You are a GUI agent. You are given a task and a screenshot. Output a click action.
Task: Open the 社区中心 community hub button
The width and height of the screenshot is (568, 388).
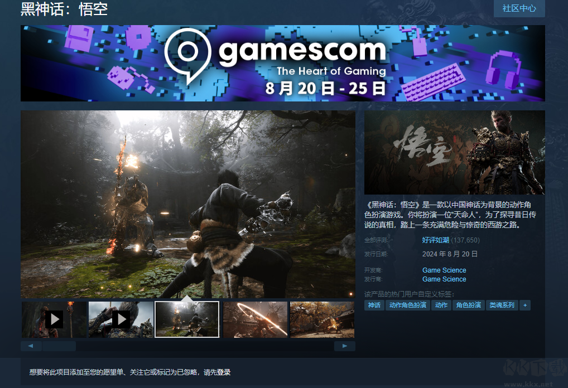[519, 8]
